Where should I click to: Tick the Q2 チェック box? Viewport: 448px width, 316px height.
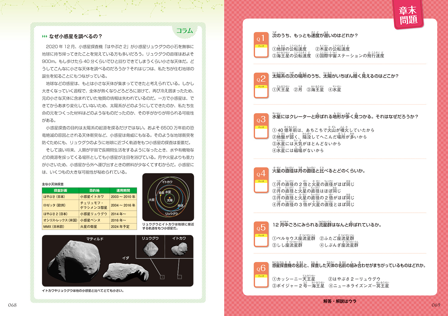tap(261, 91)
